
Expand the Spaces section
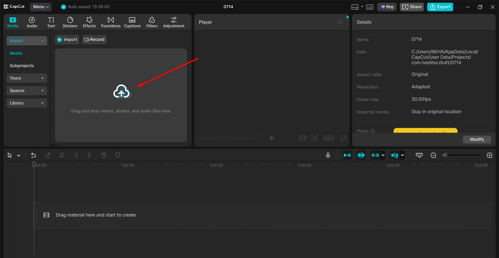tap(27, 91)
